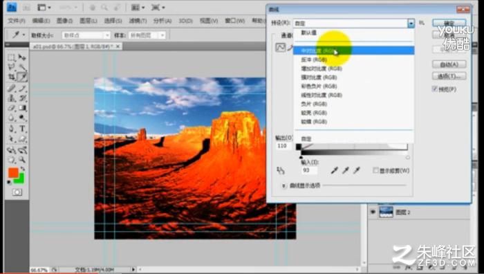The width and height of the screenshot is (484, 274).
Task: Click the 选项(T)... button
Action: (449, 75)
